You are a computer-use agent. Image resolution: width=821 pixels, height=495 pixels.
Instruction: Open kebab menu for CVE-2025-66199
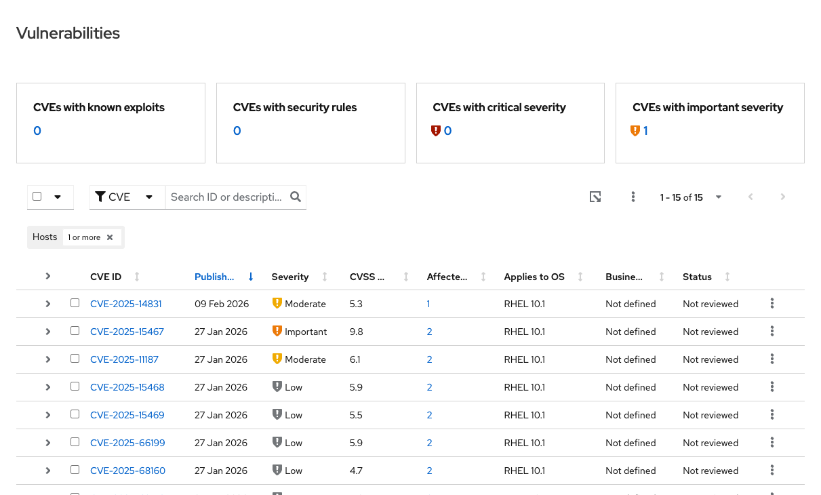point(772,443)
